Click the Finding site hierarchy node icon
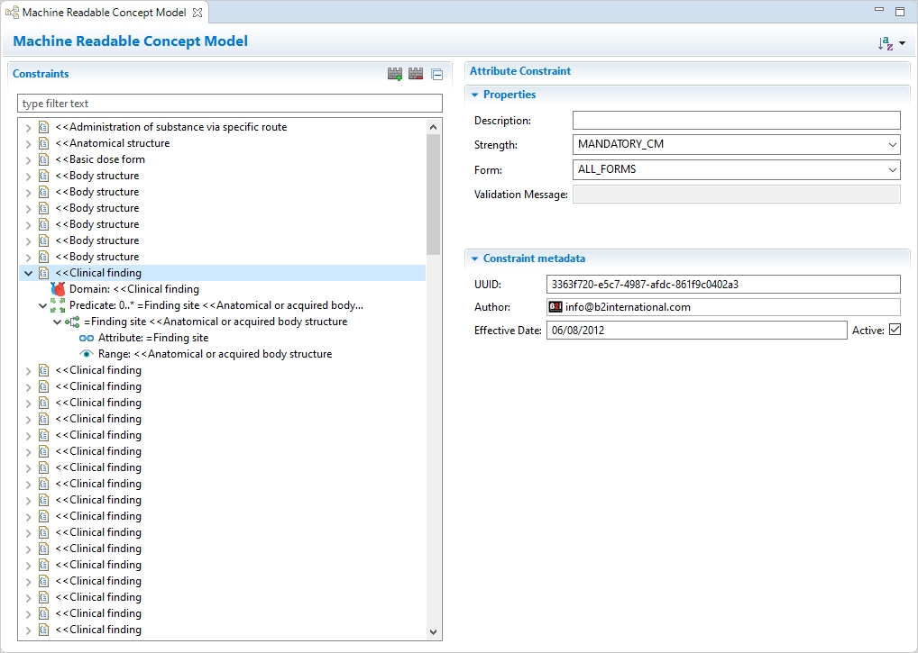The image size is (918, 653). 72,322
